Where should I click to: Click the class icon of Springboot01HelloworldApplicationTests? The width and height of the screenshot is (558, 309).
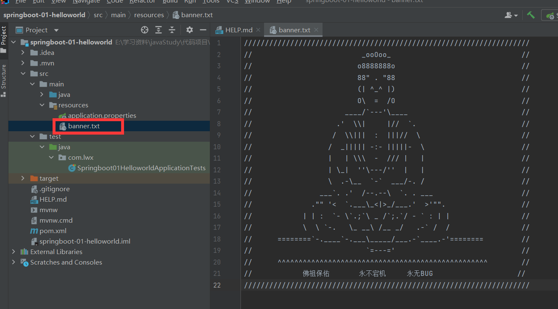click(72, 168)
